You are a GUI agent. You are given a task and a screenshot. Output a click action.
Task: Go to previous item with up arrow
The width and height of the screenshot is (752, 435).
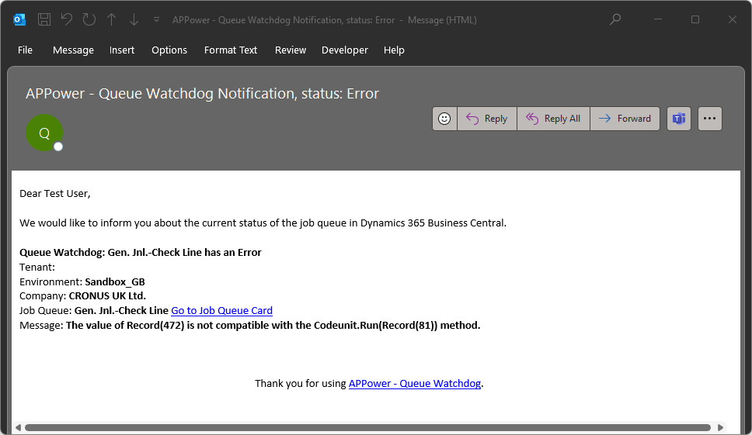pyautogui.click(x=112, y=19)
